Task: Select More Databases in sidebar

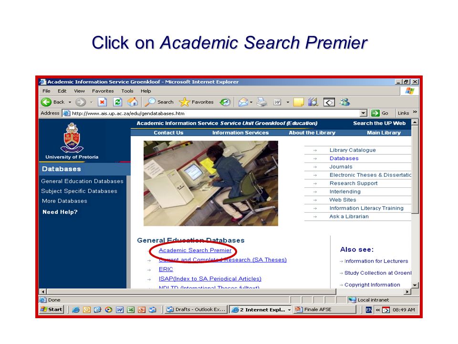Action: pyautogui.click(x=64, y=201)
